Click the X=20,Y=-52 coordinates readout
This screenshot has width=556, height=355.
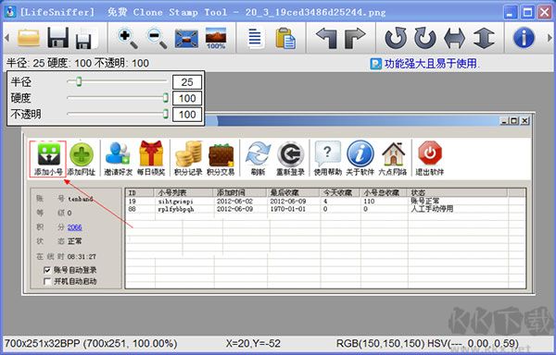pyautogui.click(x=253, y=343)
